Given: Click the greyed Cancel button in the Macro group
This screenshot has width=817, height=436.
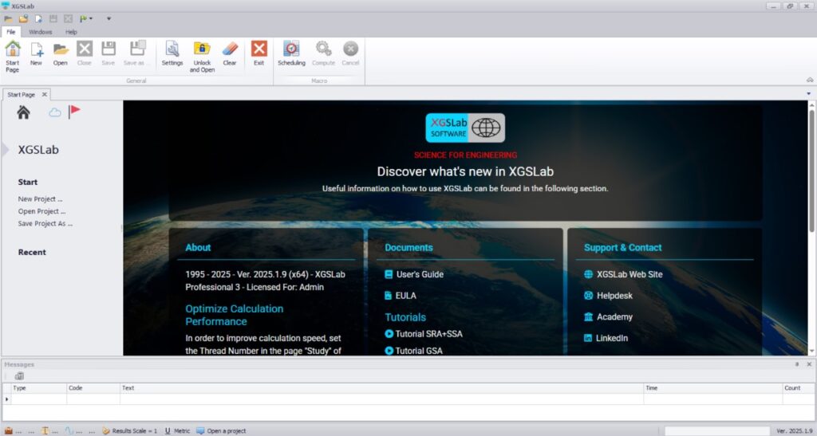Looking at the screenshot, I should pos(351,53).
